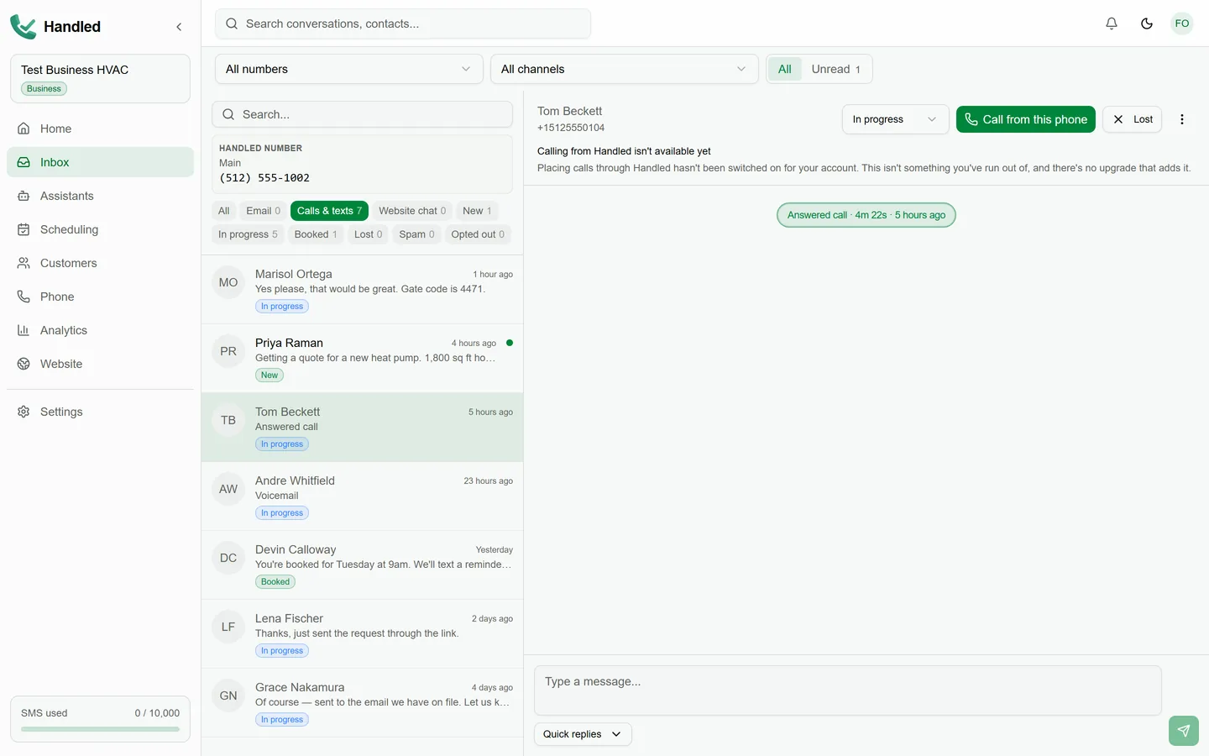1209x756 pixels.
Task: Filter by In progress status chip
Action: pyautogui.click(x=248, y=234)
